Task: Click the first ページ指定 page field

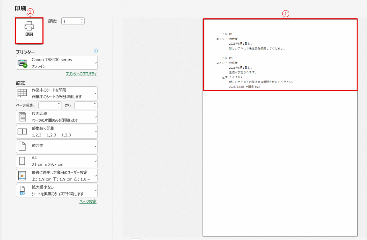Action: tap(48, 105)
